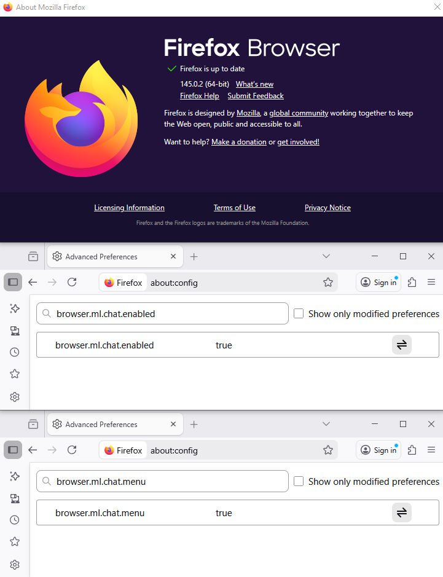Image resolution: width=443 pixels, height=577 pixels.
Task: Open a new tab in chat.enabled window
Action: pos(194,256)
